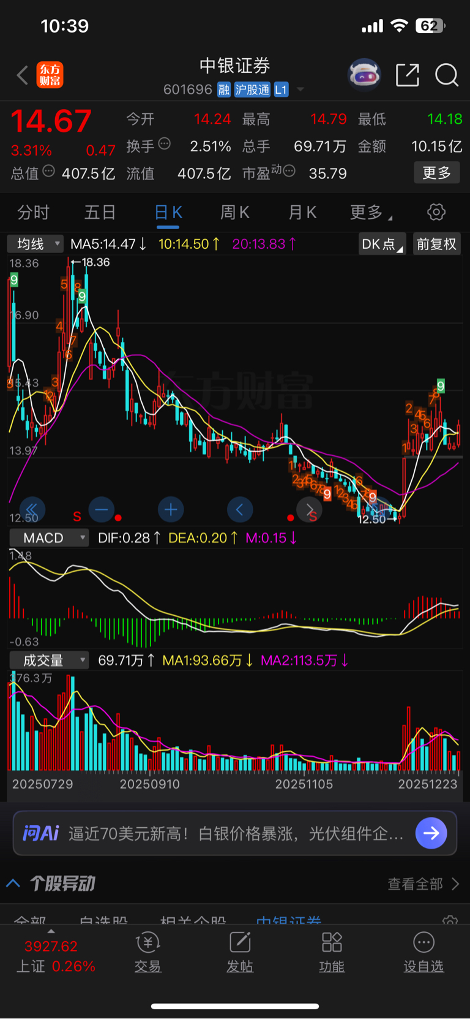Switch to 五日 tab
The width and height of the screenshot is (470, 1019).
[100, 213]
